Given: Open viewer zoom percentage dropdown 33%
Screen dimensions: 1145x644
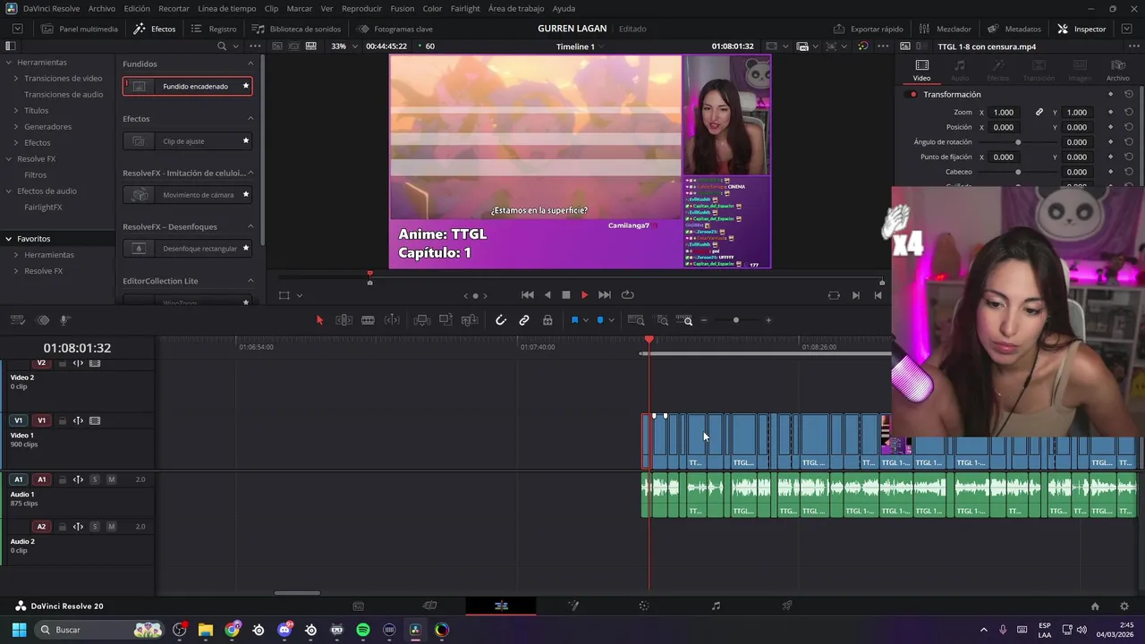Looking at the screenshot, I should [x=344, y=47].
